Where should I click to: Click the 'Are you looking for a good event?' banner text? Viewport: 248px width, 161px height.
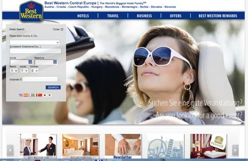click(x=199, y=115)
